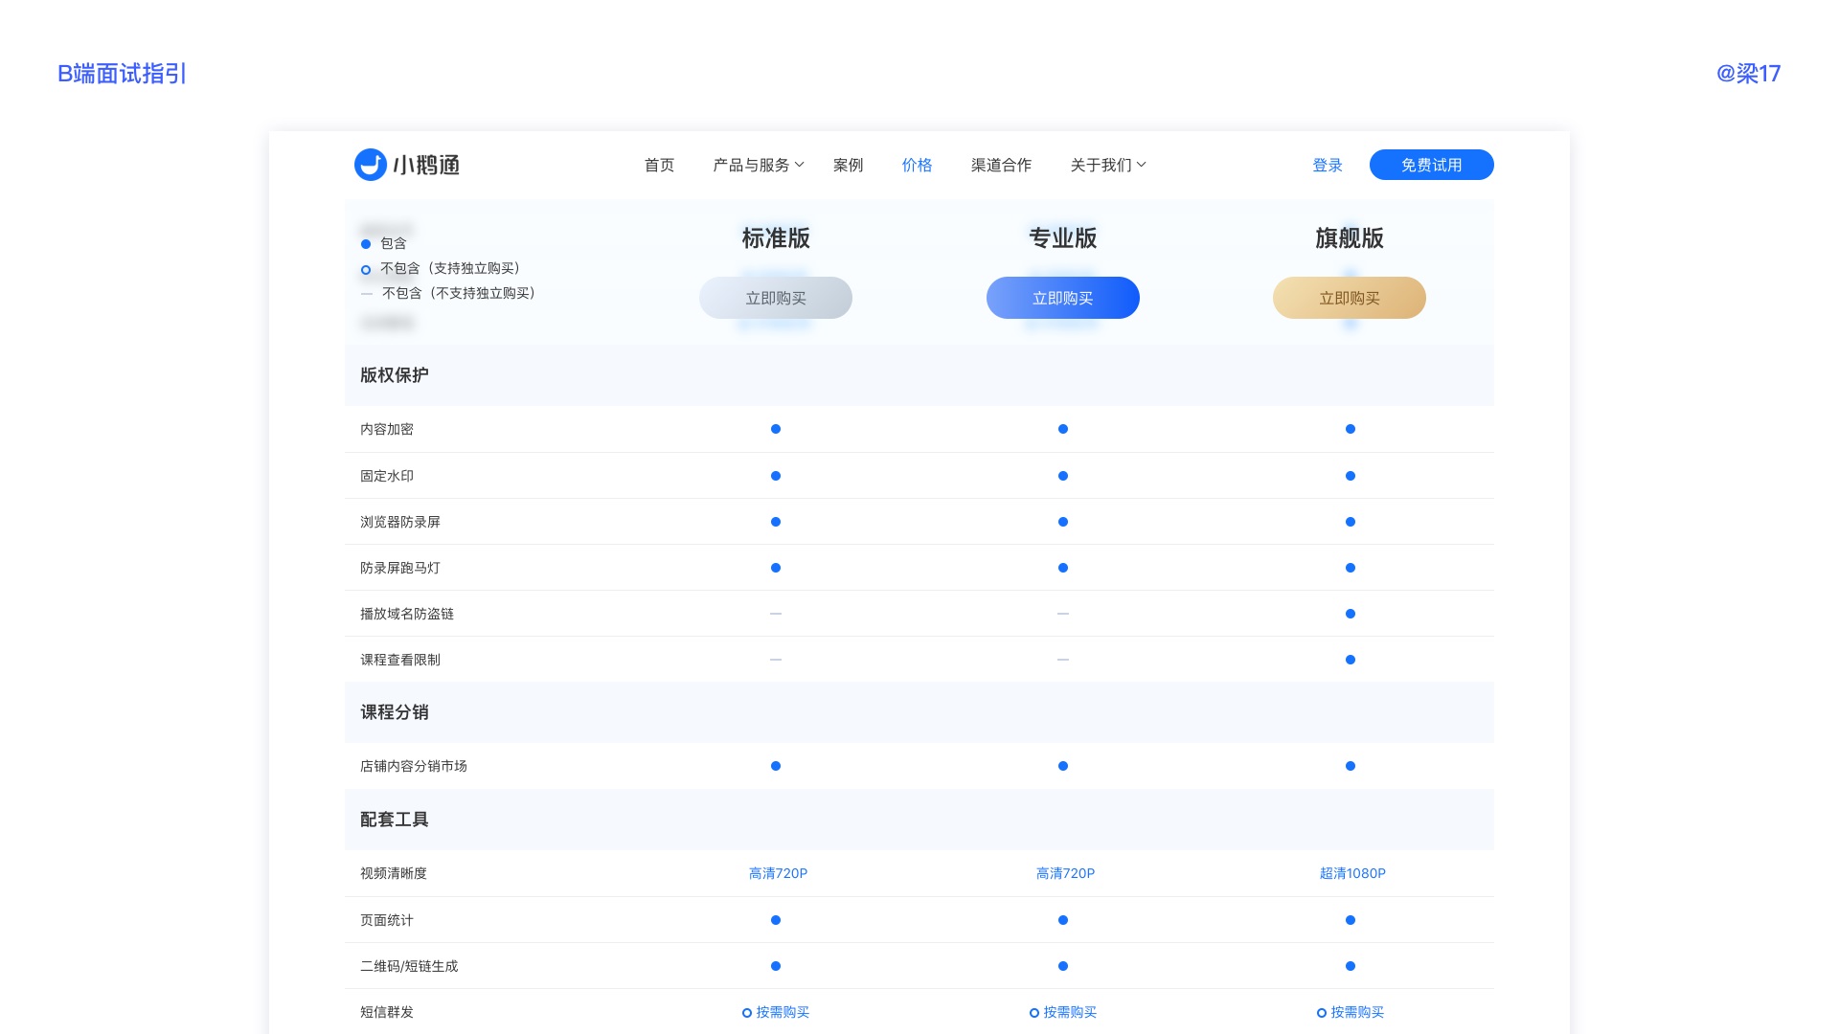
Task: Select the 不包含（支持独立购买） legend circle
Action: pyautogui.click(x=366, y=269)
